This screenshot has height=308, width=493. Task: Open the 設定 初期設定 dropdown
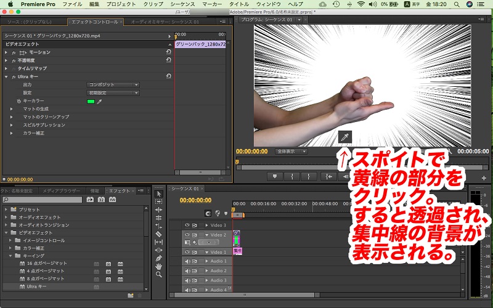click(x=113, y=93)
